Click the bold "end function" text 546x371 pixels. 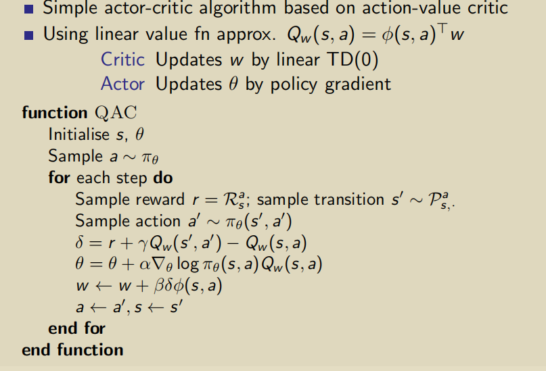(x=72, y=350)
